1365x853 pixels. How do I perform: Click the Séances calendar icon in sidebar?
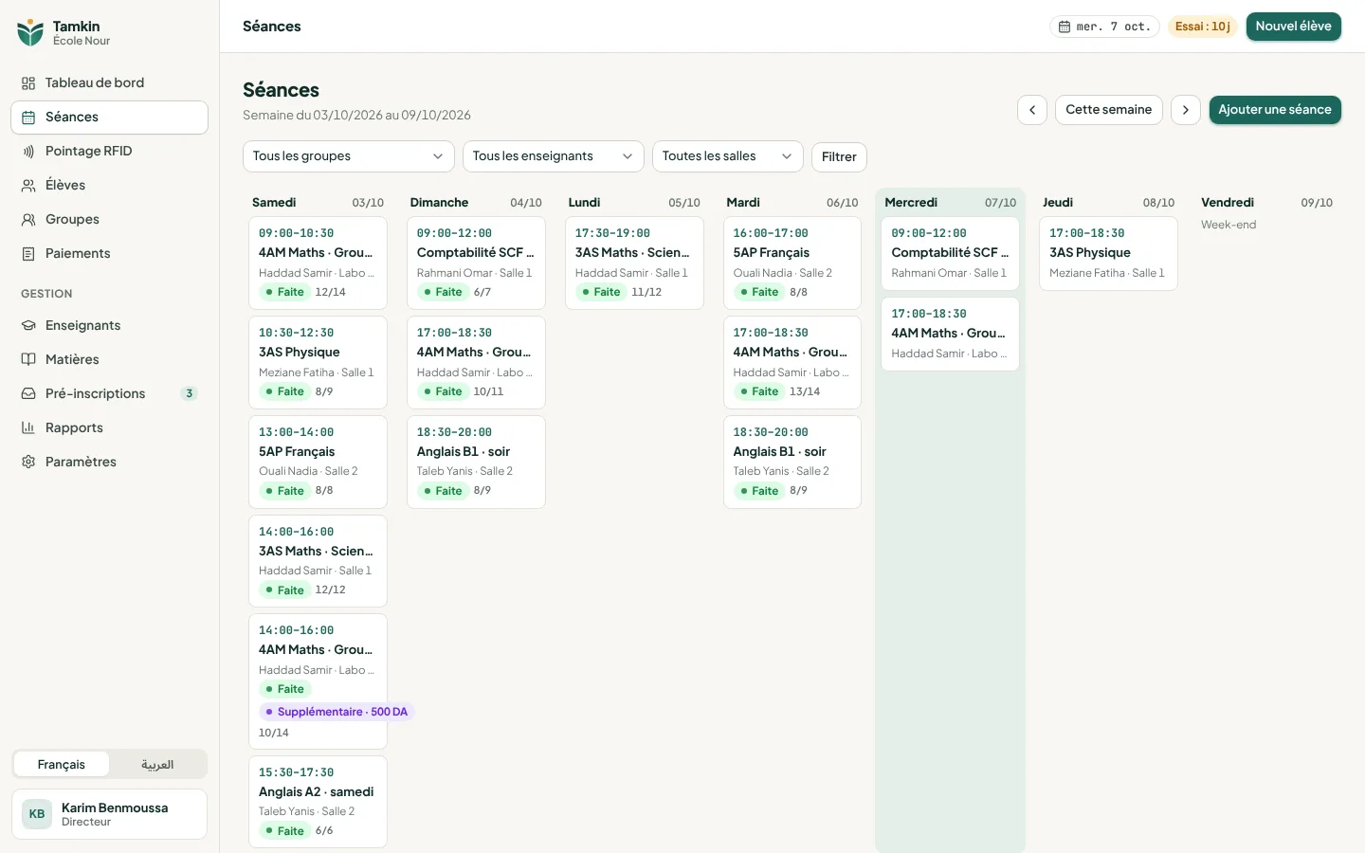coord(28,118)
